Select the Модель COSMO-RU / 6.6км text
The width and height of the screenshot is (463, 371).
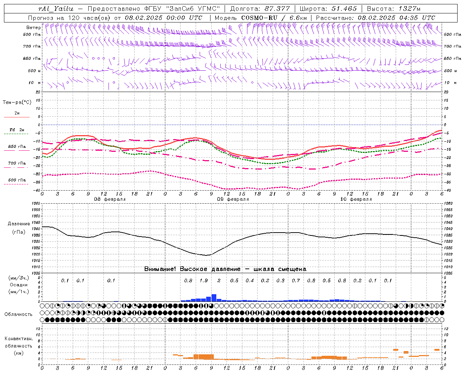point(261,18)
